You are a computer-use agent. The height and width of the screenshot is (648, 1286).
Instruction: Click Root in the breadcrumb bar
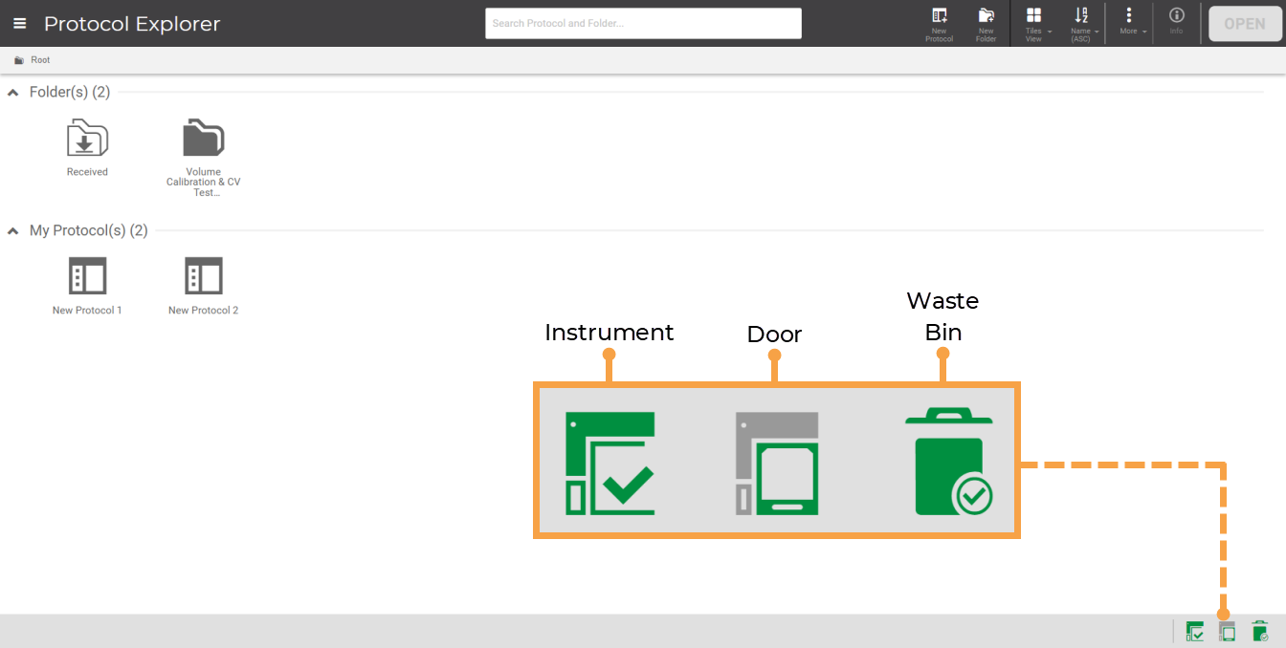(x=40, y=60)
